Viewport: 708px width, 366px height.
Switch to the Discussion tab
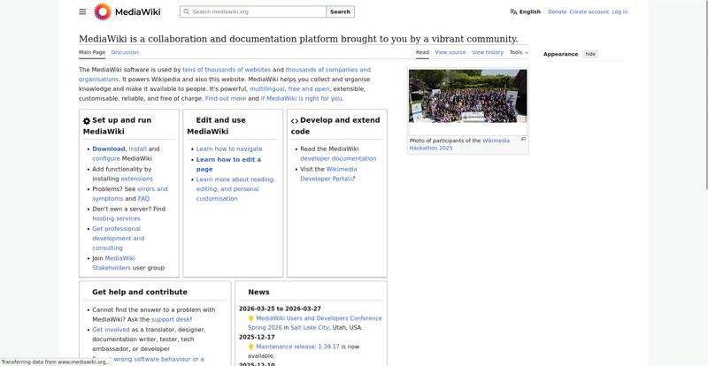tap(125, 52)
